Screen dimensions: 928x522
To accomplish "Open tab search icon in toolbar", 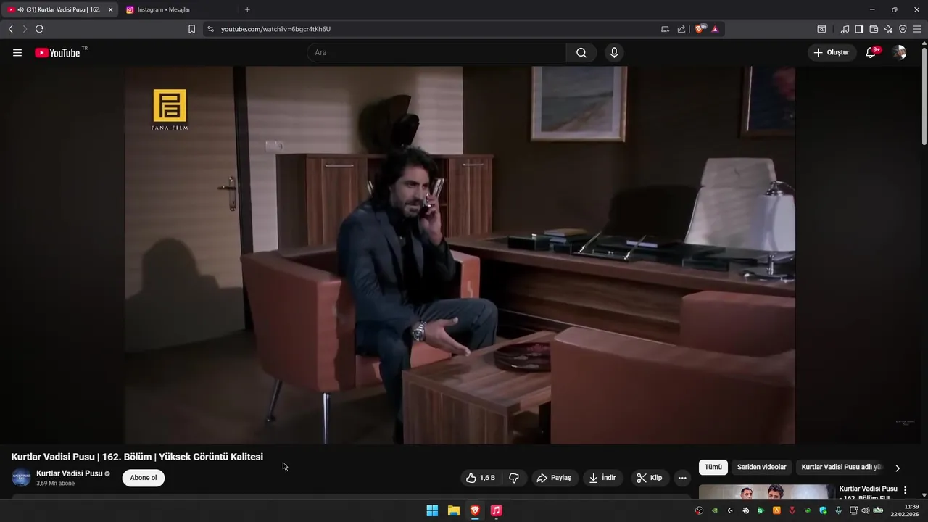I will 821,29.
